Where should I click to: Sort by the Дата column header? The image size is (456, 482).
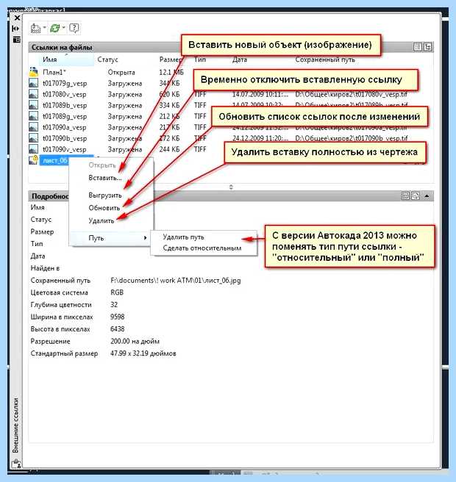click(x=239, y=60)
